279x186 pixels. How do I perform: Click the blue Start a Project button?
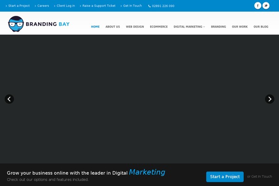click(x=225, y=177)
